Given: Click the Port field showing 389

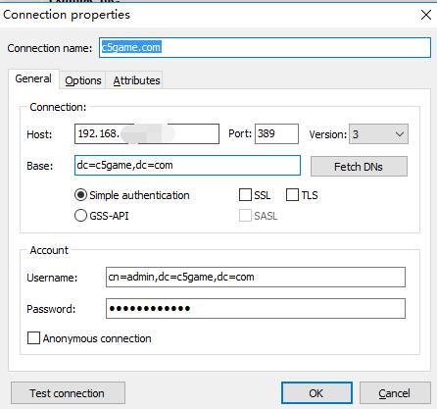Looking at the screenshot, I should (276, 133).
